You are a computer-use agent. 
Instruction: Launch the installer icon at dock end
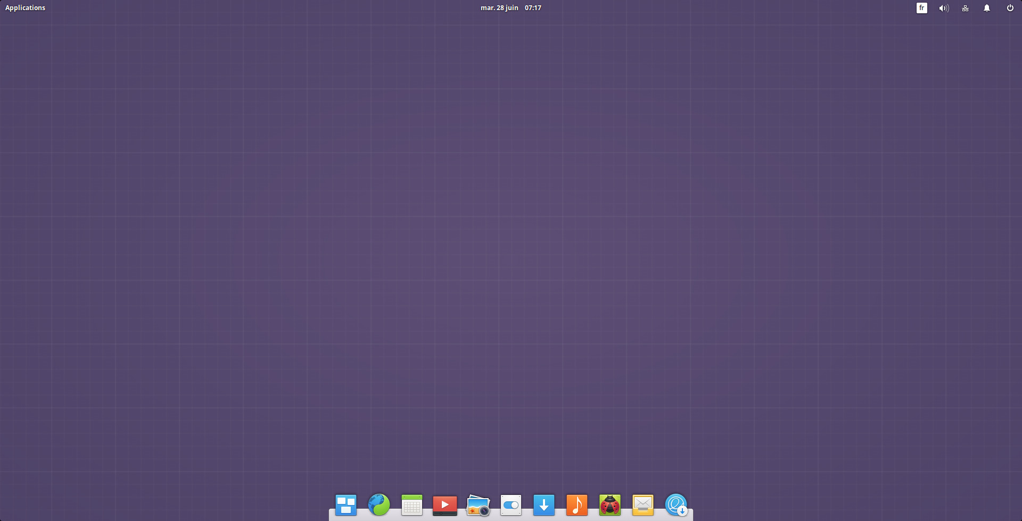pyautogui.click(x=676, y=505)
